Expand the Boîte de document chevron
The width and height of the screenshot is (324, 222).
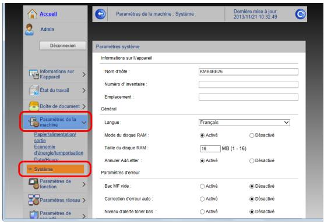pos(84,106)
